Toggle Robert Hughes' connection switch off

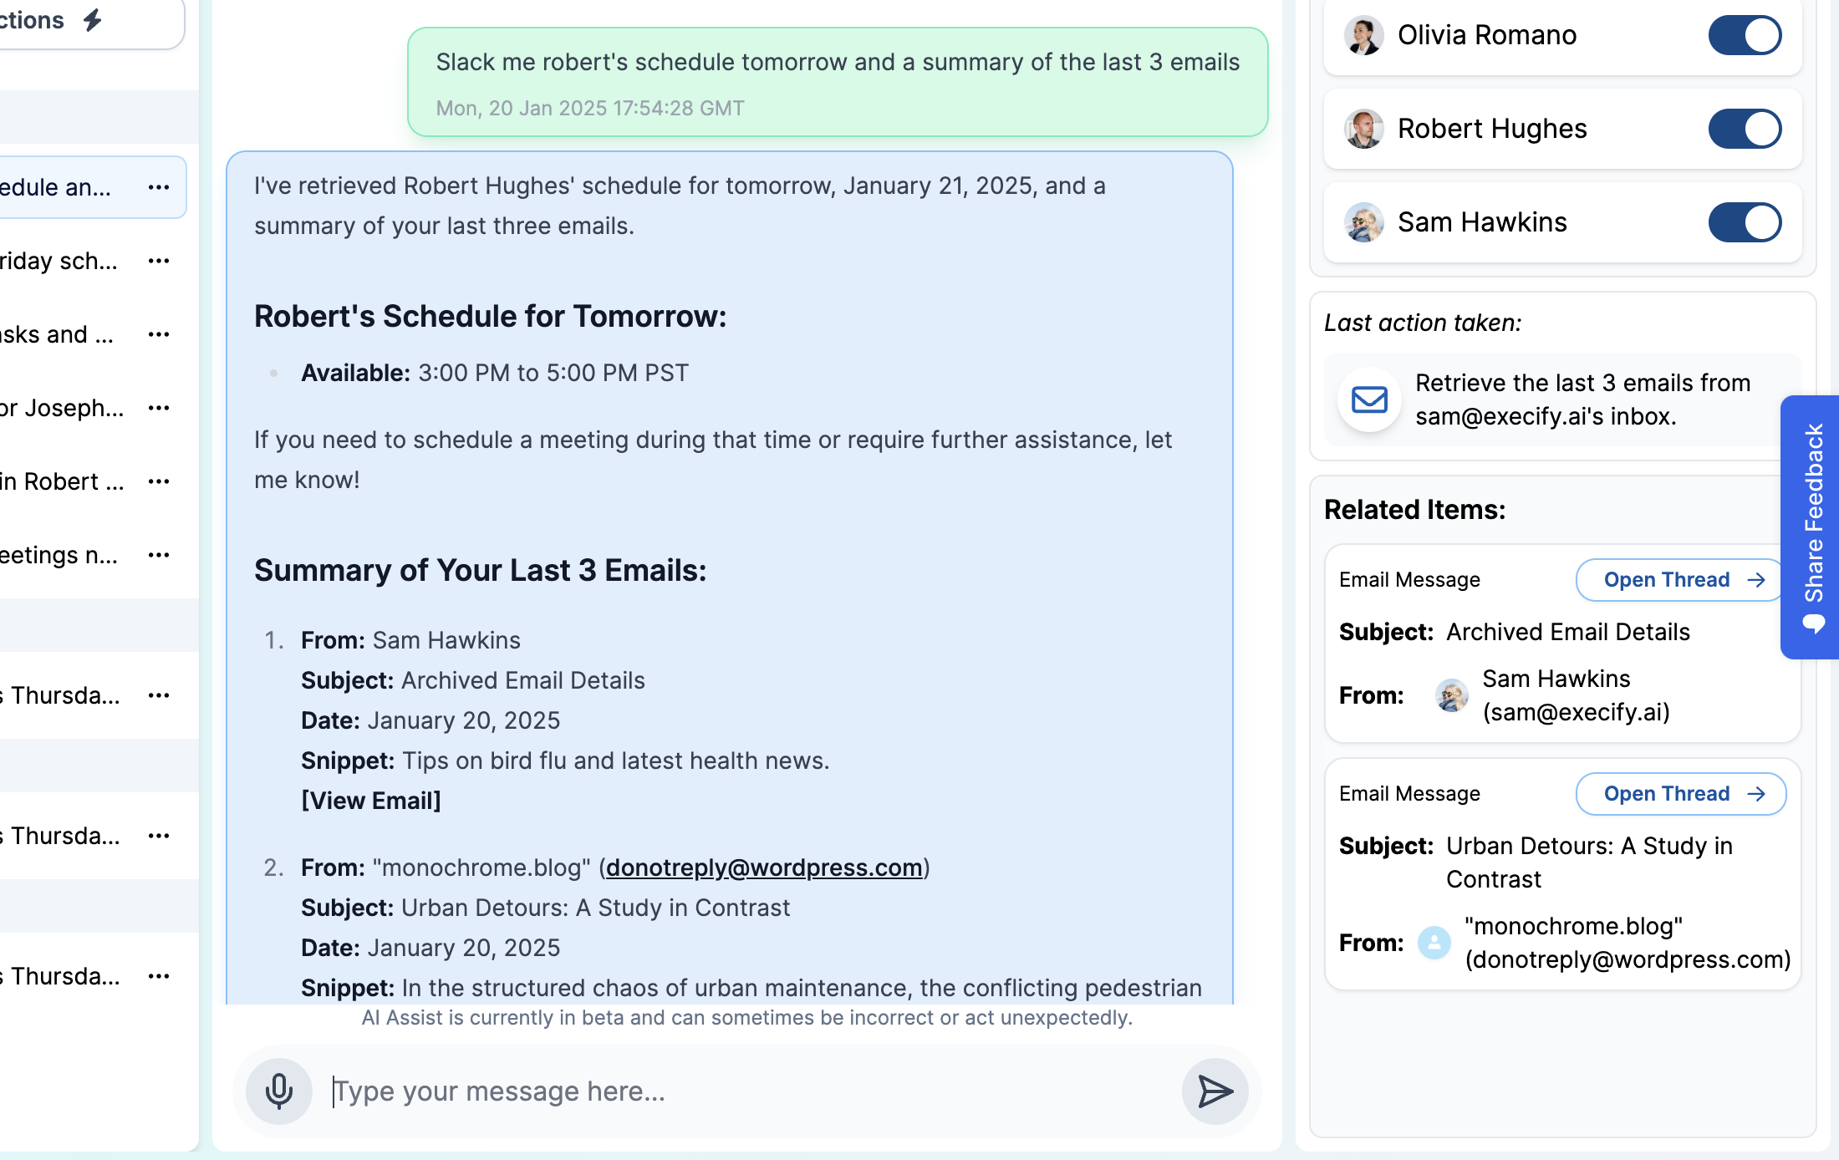pyautogui.click(x=1745, y=127)
